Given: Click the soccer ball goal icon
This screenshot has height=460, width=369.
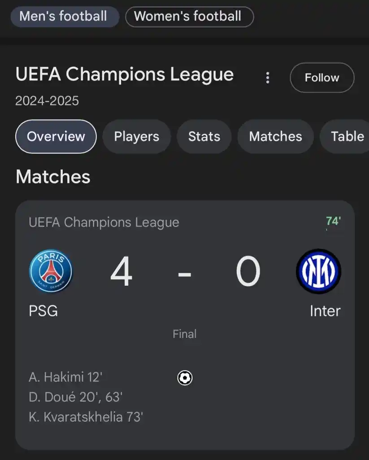Looking at the screenshot, I should [x=185, y=378].
